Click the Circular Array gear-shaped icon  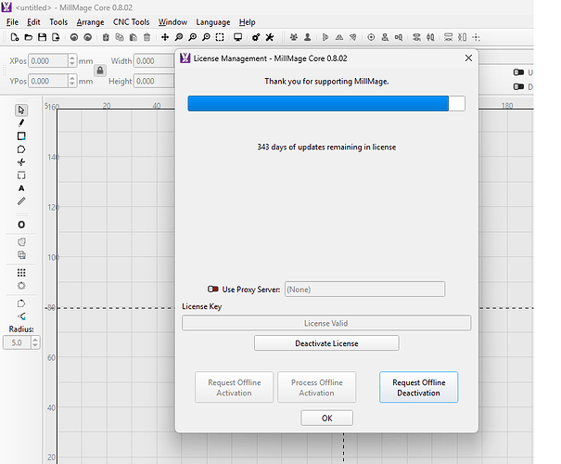pyautogui.click(x=21, y=286)
